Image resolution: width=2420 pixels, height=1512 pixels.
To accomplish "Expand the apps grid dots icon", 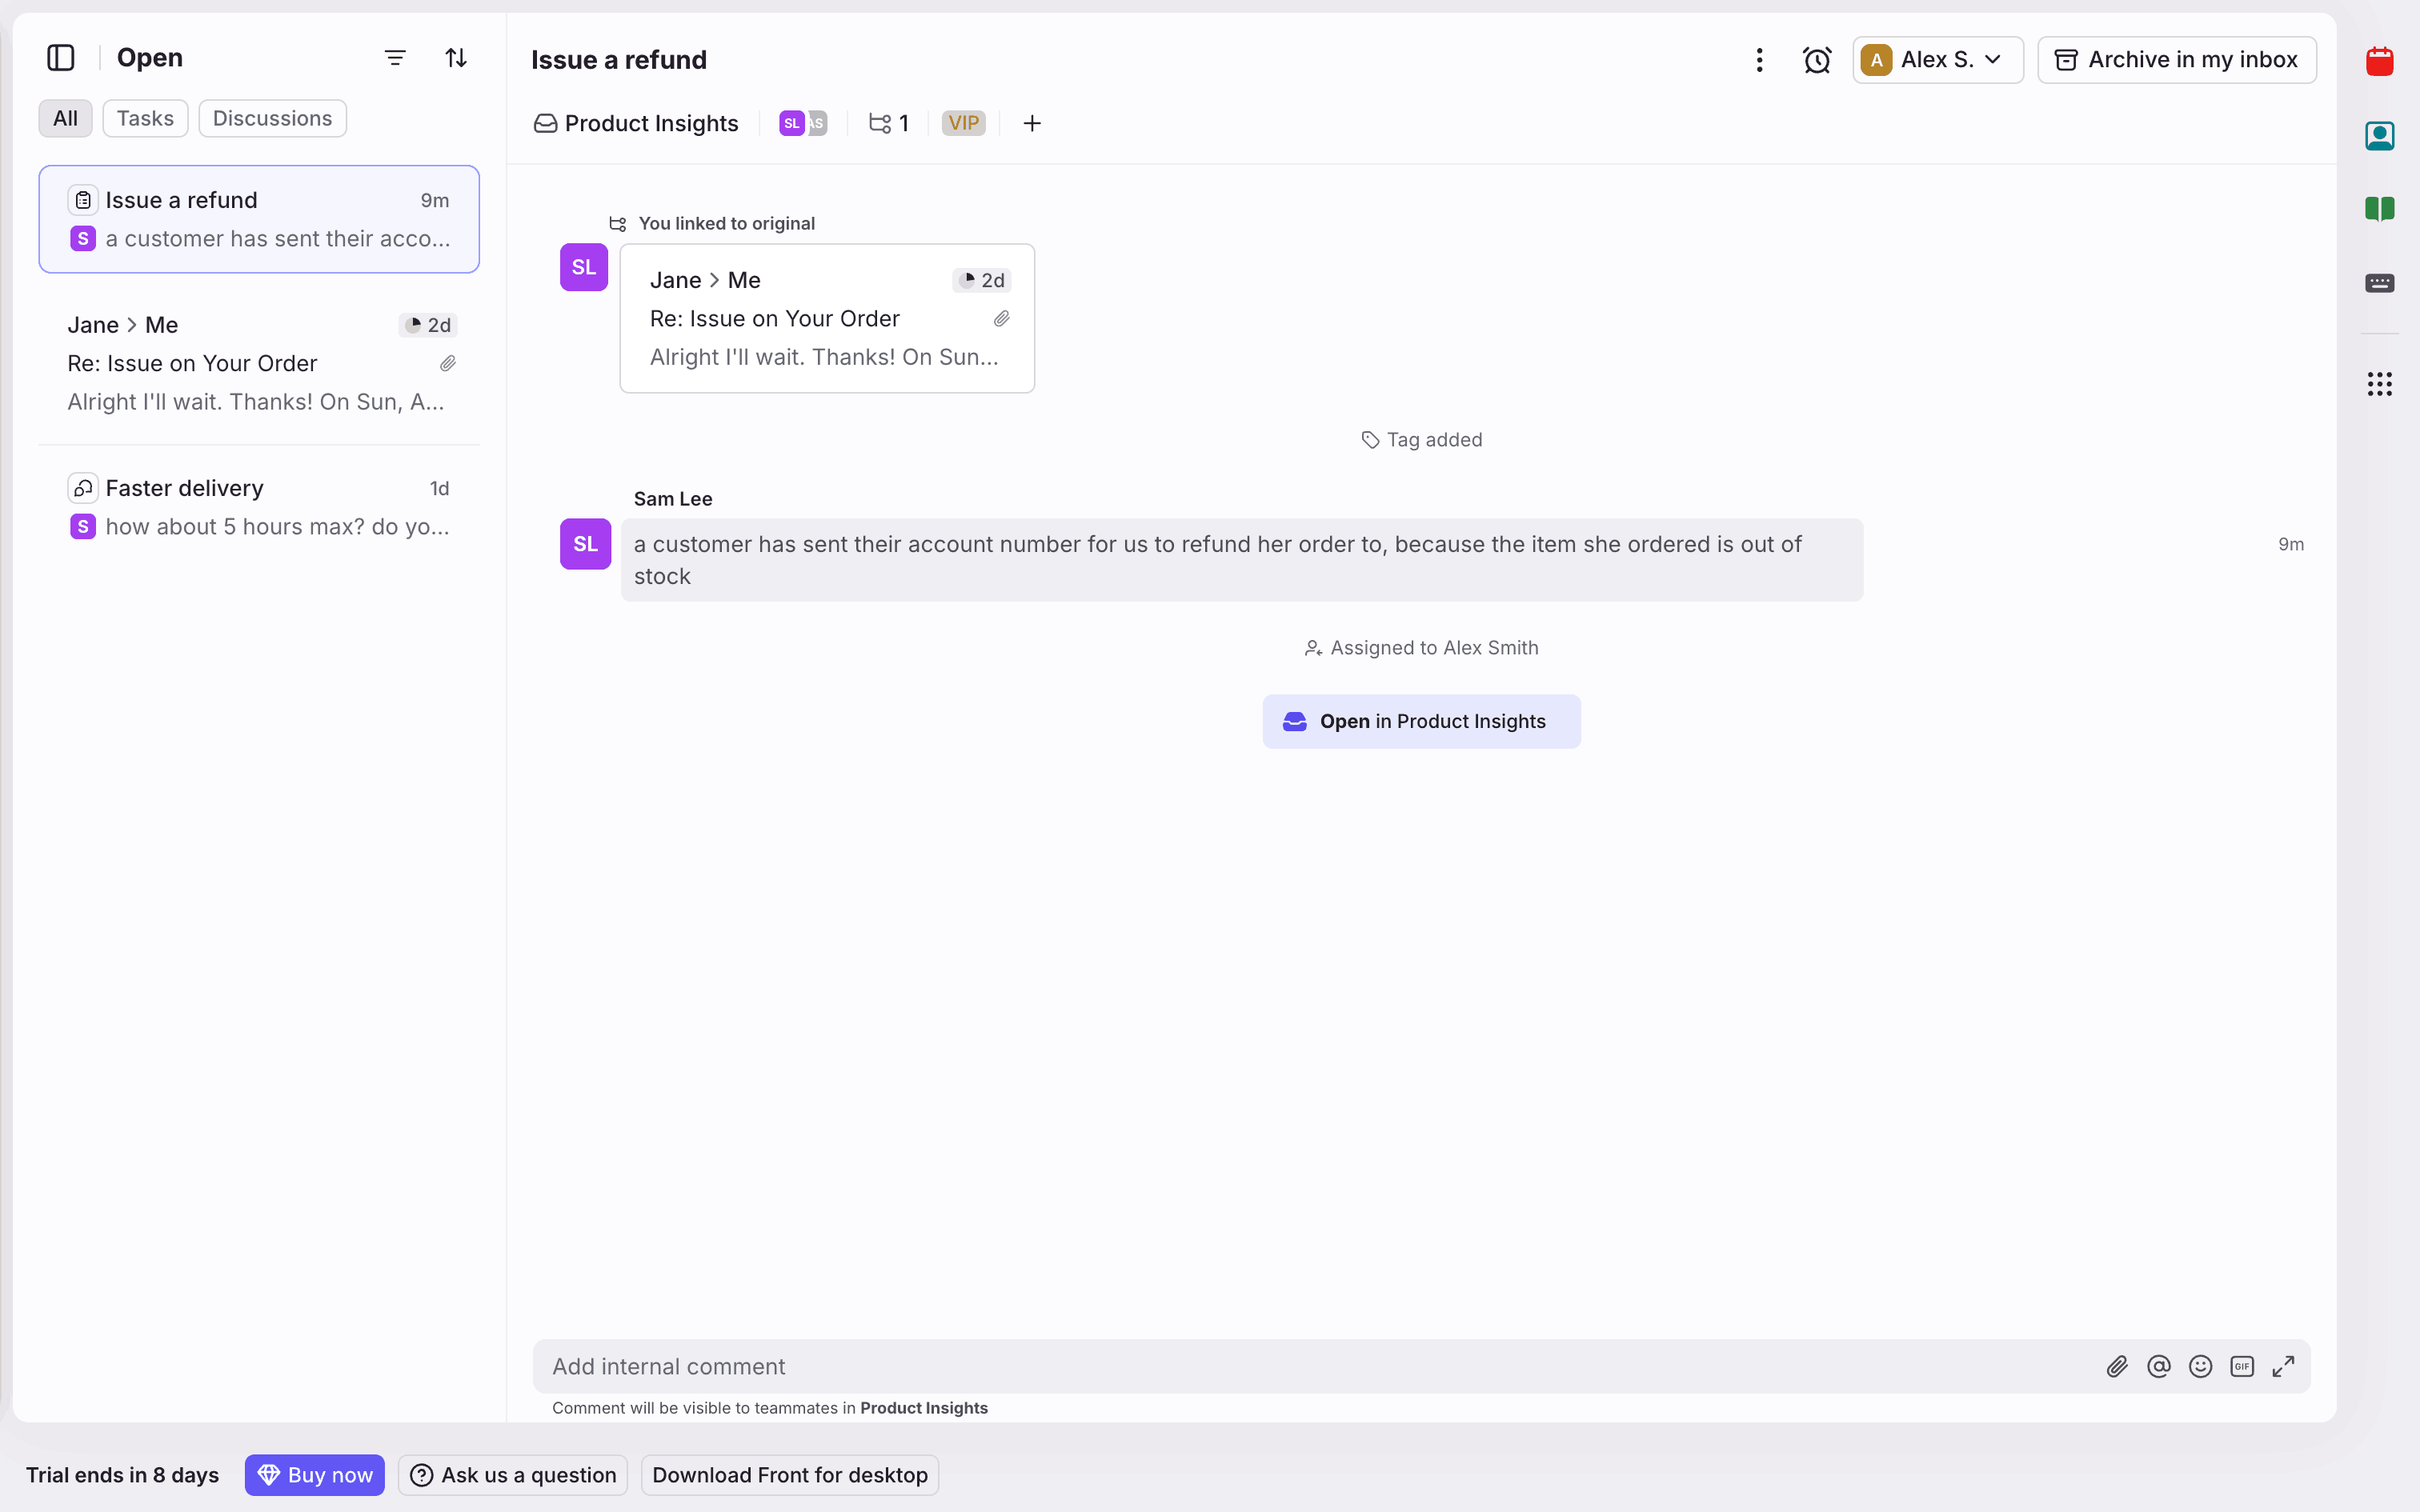I will click(x=2379, y=384).
